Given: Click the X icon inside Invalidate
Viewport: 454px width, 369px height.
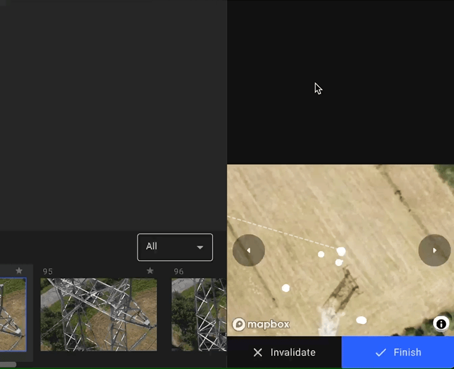Looking at the screenshot, I should pos(258,352).
